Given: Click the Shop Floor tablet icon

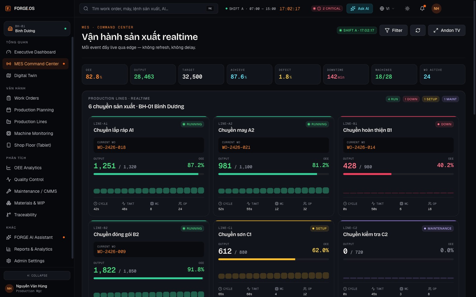Looking at the screenshot, I should pos(9,145).
